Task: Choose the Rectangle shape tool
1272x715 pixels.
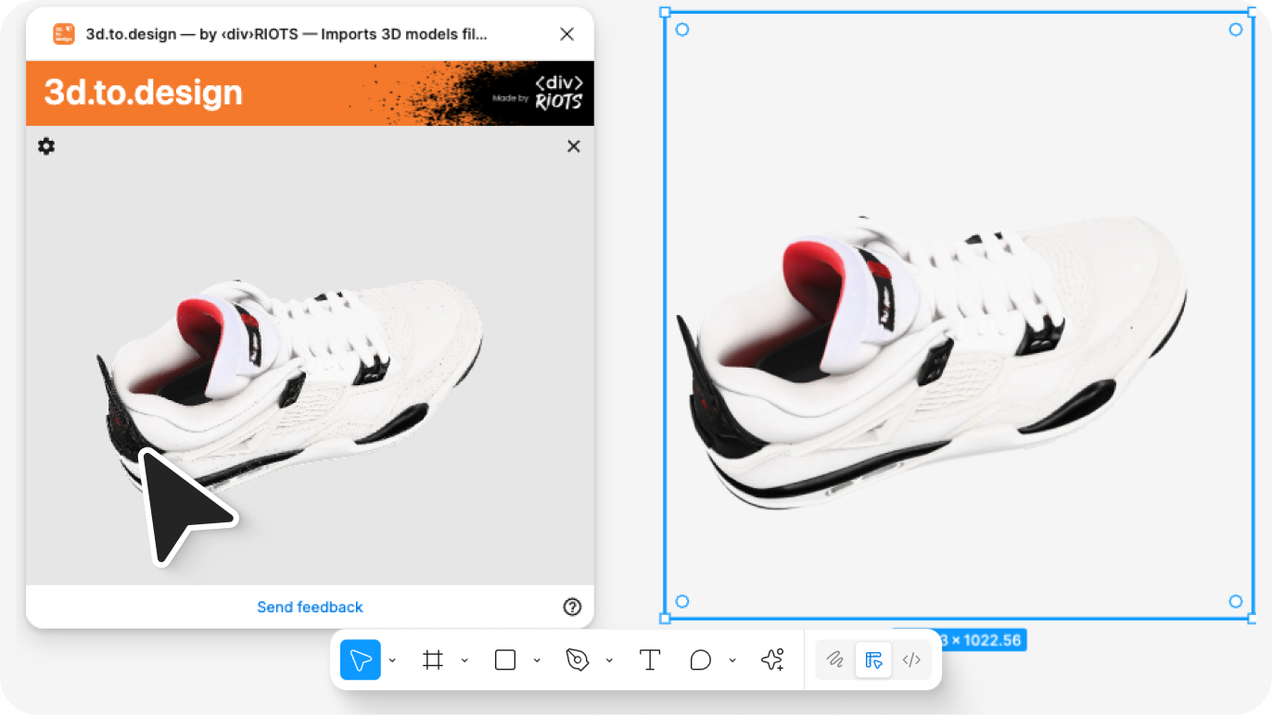Action: [505, 660]
